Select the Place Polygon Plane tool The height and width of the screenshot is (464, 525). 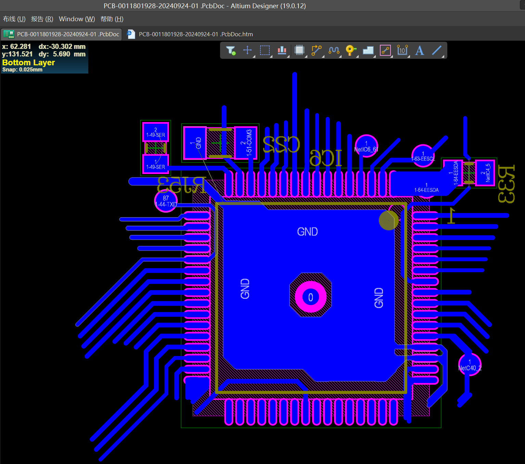(368, 51)
